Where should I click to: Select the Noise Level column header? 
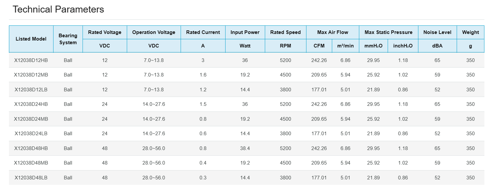[x=437, y=32]
